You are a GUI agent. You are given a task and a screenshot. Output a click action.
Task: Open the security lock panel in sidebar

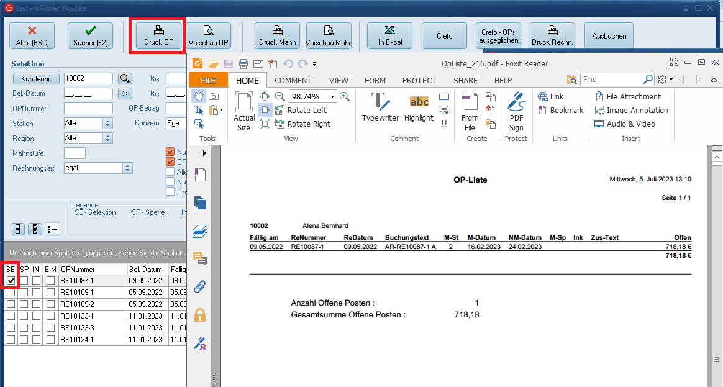coord(200,315)
